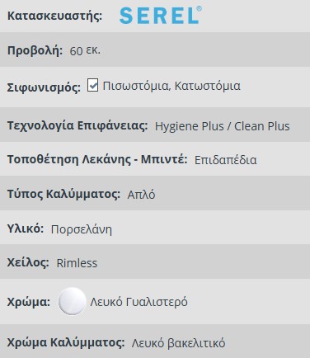Click Hygiene Plus / Clean Plus value

click(223, 126)
